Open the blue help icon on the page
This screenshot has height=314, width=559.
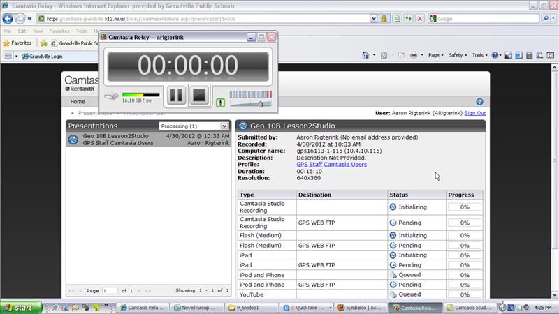click(479, 102)
